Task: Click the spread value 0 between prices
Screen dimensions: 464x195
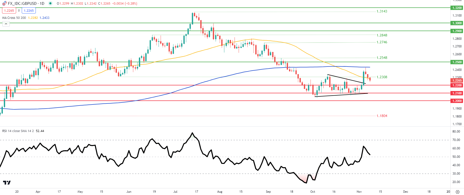Action: point(19,10)
